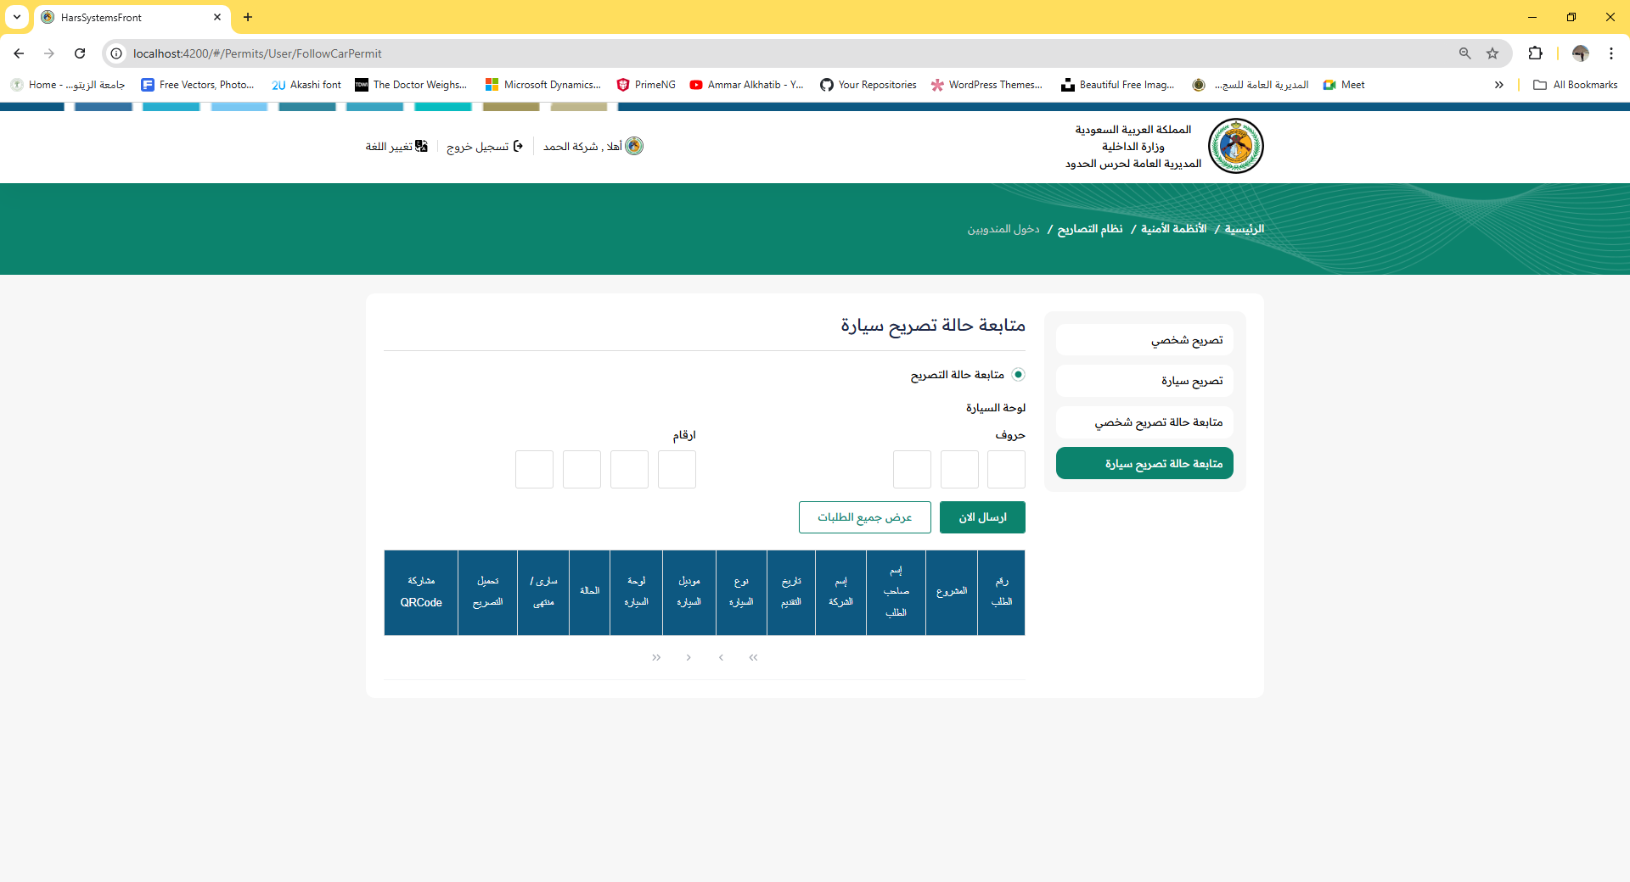This screenshot has height=882, width=1630.
Task: Open Free Vectors bookmark
Action: tap(198, 85)
